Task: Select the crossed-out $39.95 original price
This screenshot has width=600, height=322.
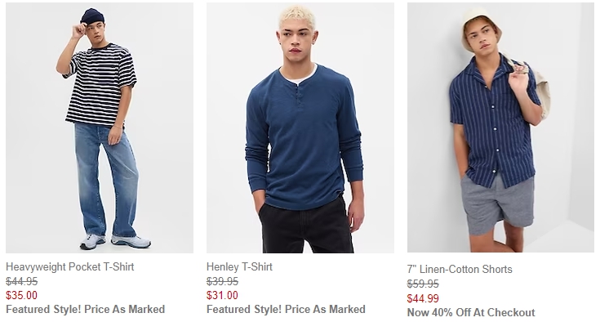Action: [222, 281]
